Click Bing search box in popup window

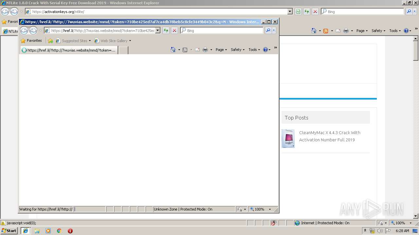click(x=222, y=30)
